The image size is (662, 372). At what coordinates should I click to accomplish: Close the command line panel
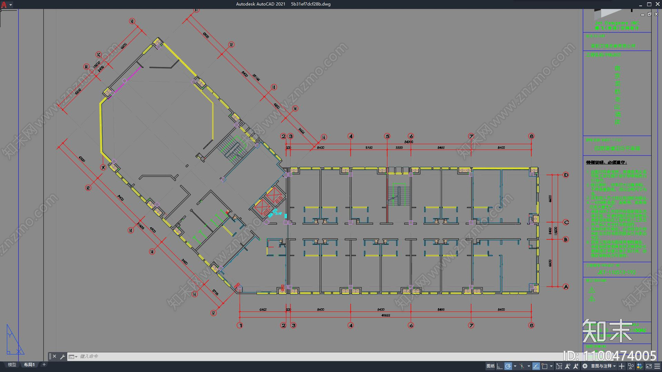[x=54, y=356]
